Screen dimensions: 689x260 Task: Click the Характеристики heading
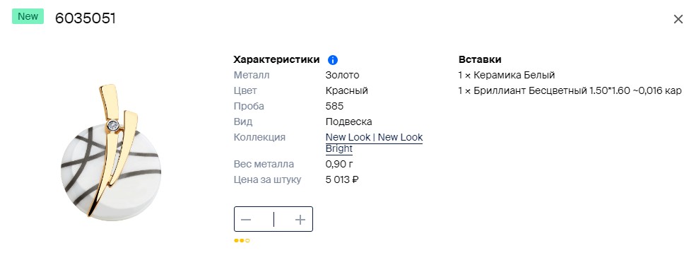pyautogui.click(x=276, y=60)
